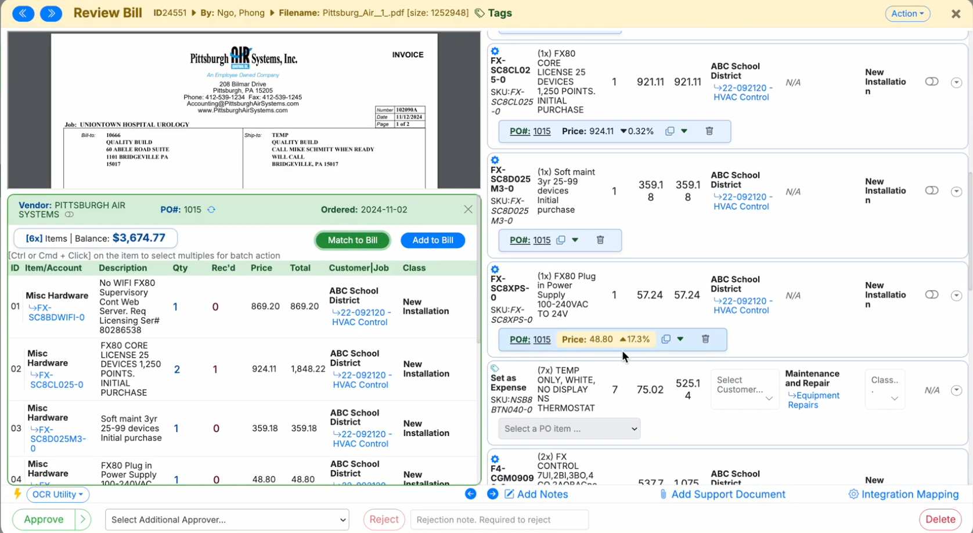
Task: Click the lightning bolt OCR icon
Action: (17, 494)
